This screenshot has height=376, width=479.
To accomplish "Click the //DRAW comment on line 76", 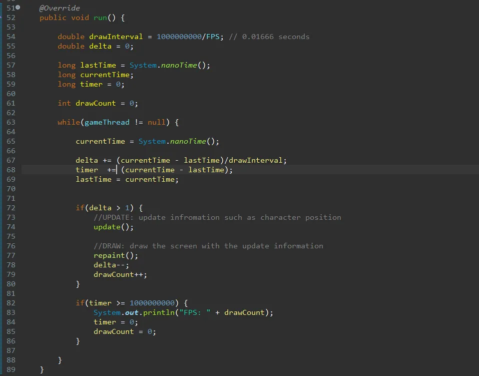I will pos(208,246).
